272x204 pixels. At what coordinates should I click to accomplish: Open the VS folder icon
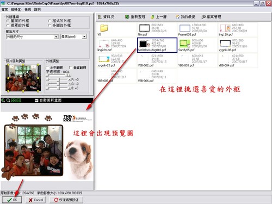pyautogui.click(x=104, y=28)
